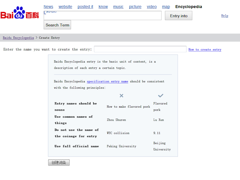Go to the posted it link
Screen dimensions: 240x180
coord(85,7)
